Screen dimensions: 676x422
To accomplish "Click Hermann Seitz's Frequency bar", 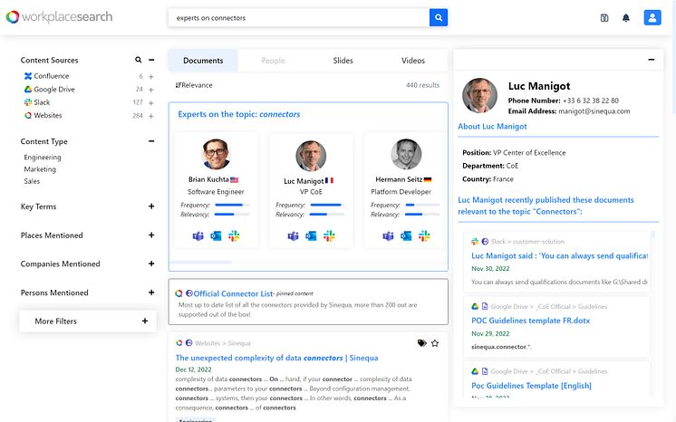I will click(x=422, y=205).
